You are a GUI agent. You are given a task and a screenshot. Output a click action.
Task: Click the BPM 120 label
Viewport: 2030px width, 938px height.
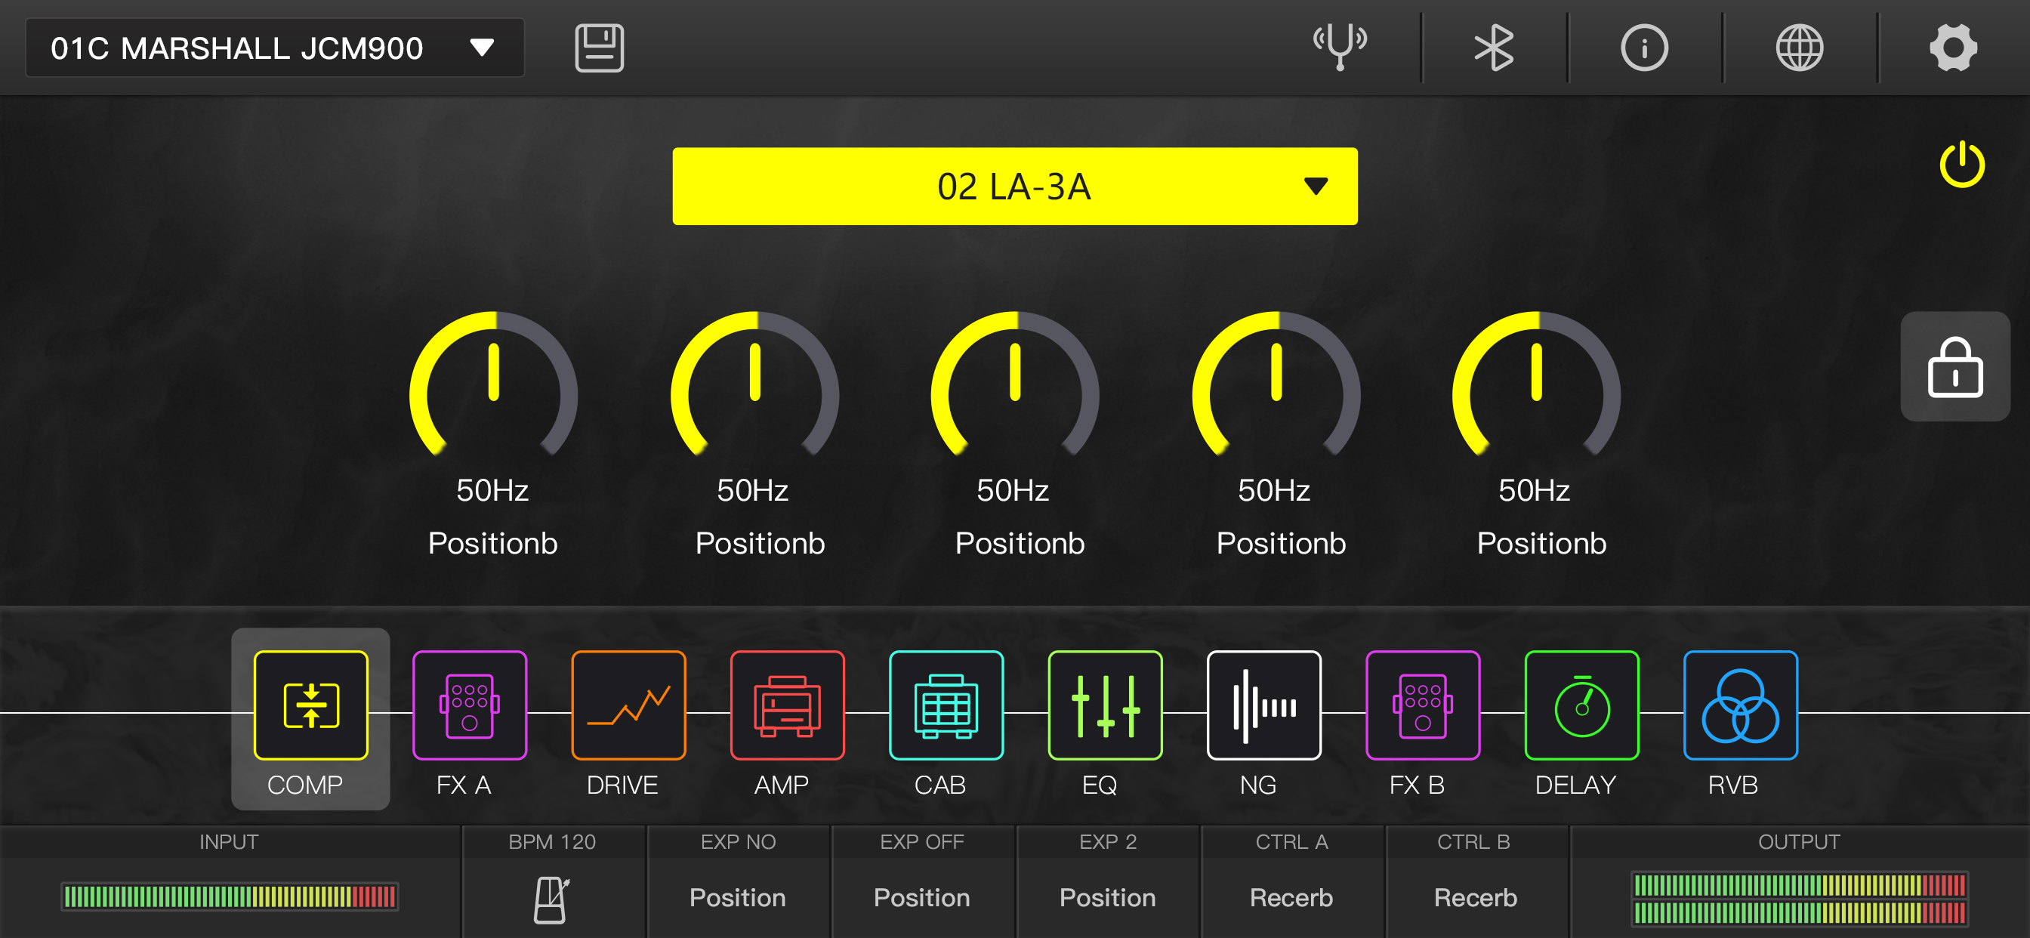(x=551, y=842)
